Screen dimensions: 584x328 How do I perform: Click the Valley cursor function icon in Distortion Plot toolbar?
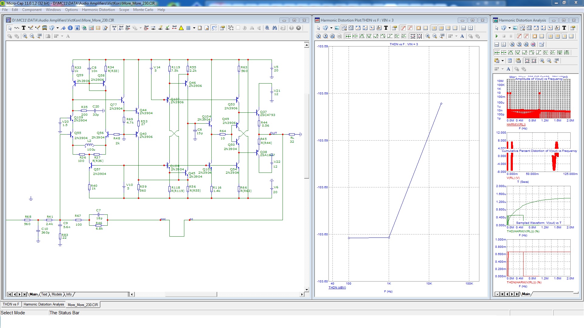point(369,36)
